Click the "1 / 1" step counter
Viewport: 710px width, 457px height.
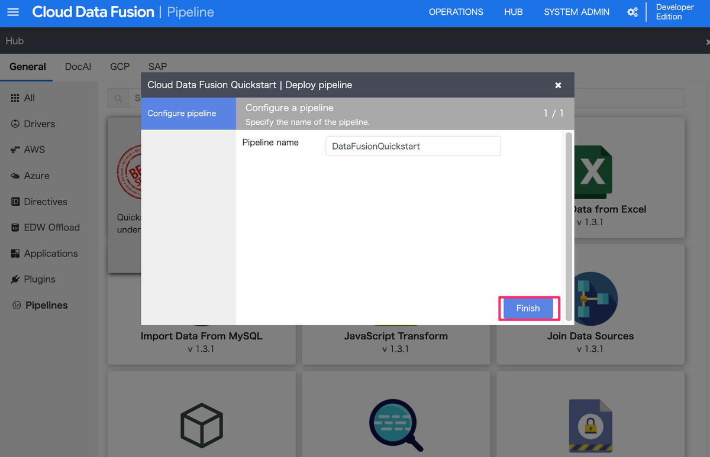click(553, 114)
